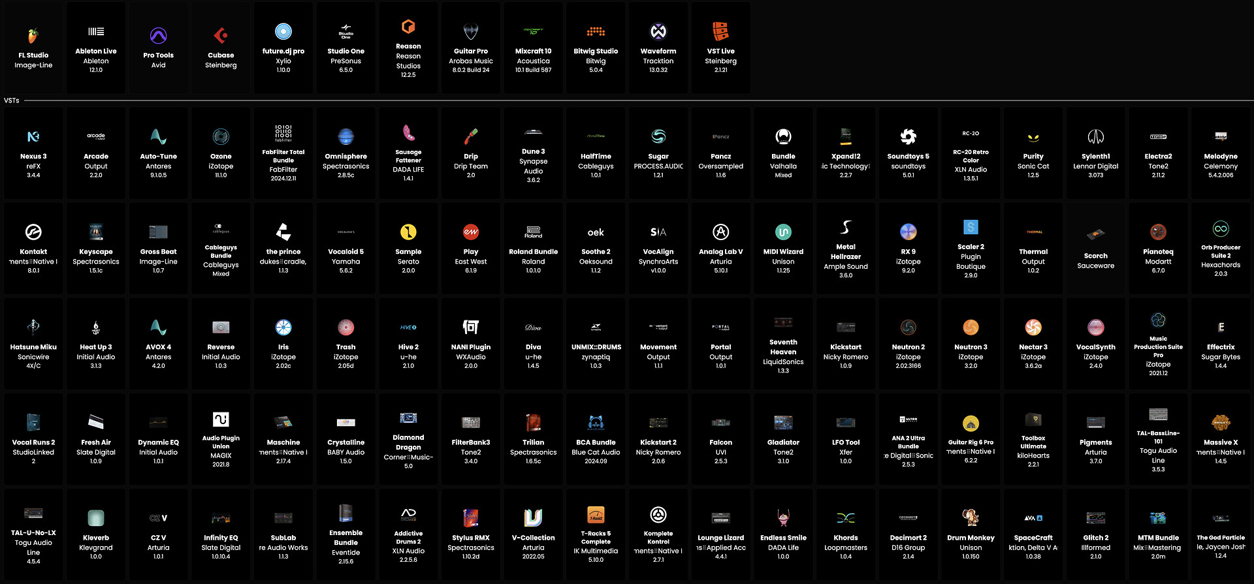Click the Kontakt icon
Viewport: 1254px width, 584px height.
[x=33, y=232]
